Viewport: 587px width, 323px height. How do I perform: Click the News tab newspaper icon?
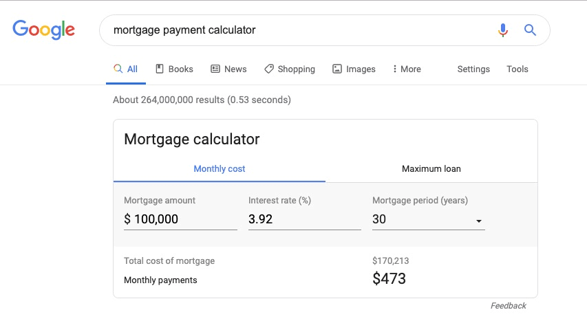[x=215, y=69]
